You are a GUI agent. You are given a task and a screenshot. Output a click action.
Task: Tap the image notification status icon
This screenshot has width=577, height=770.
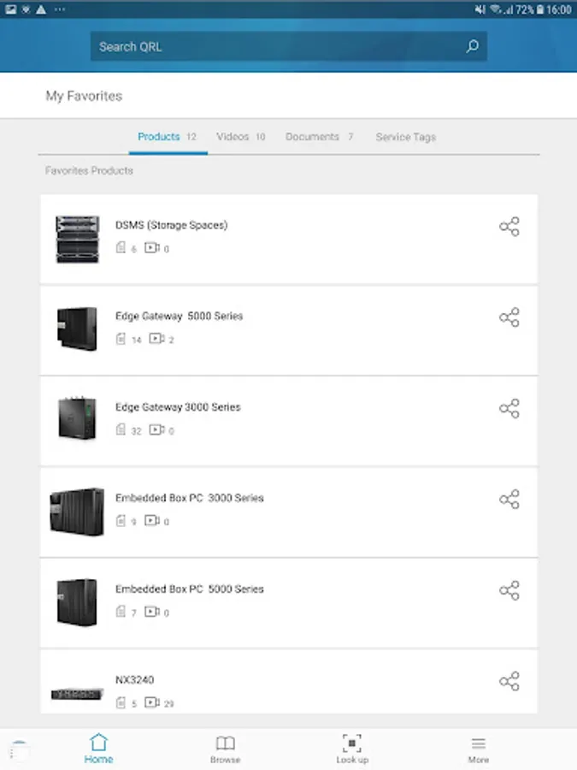(x=11, y=9)
